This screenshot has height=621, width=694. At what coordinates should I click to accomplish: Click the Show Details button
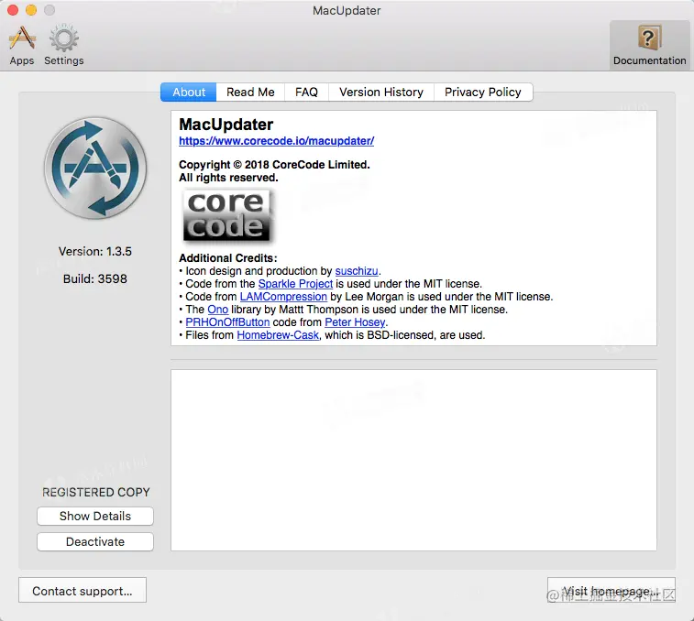pos(95,517)
